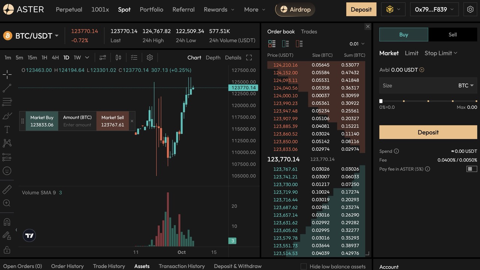480x270 pixels.
Task: Check Hide low balance assets box
Action: click(304, 266)
